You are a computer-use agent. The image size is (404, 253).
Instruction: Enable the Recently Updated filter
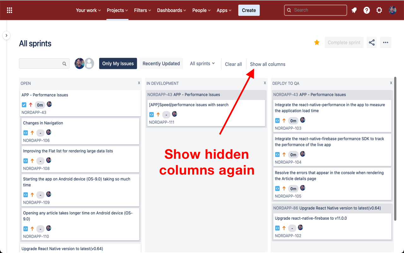pyautogui.click(x=161, y=63)
